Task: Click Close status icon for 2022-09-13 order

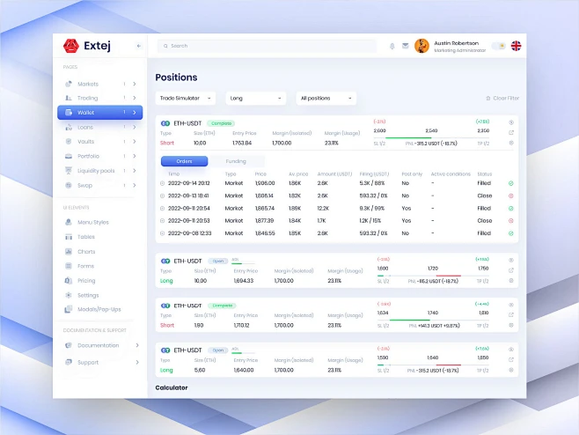Action: coord(511,195)
